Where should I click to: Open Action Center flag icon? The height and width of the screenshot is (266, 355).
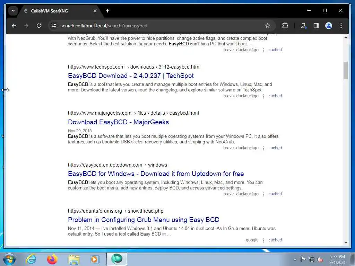pyautogui.click(x=303, y=259)
